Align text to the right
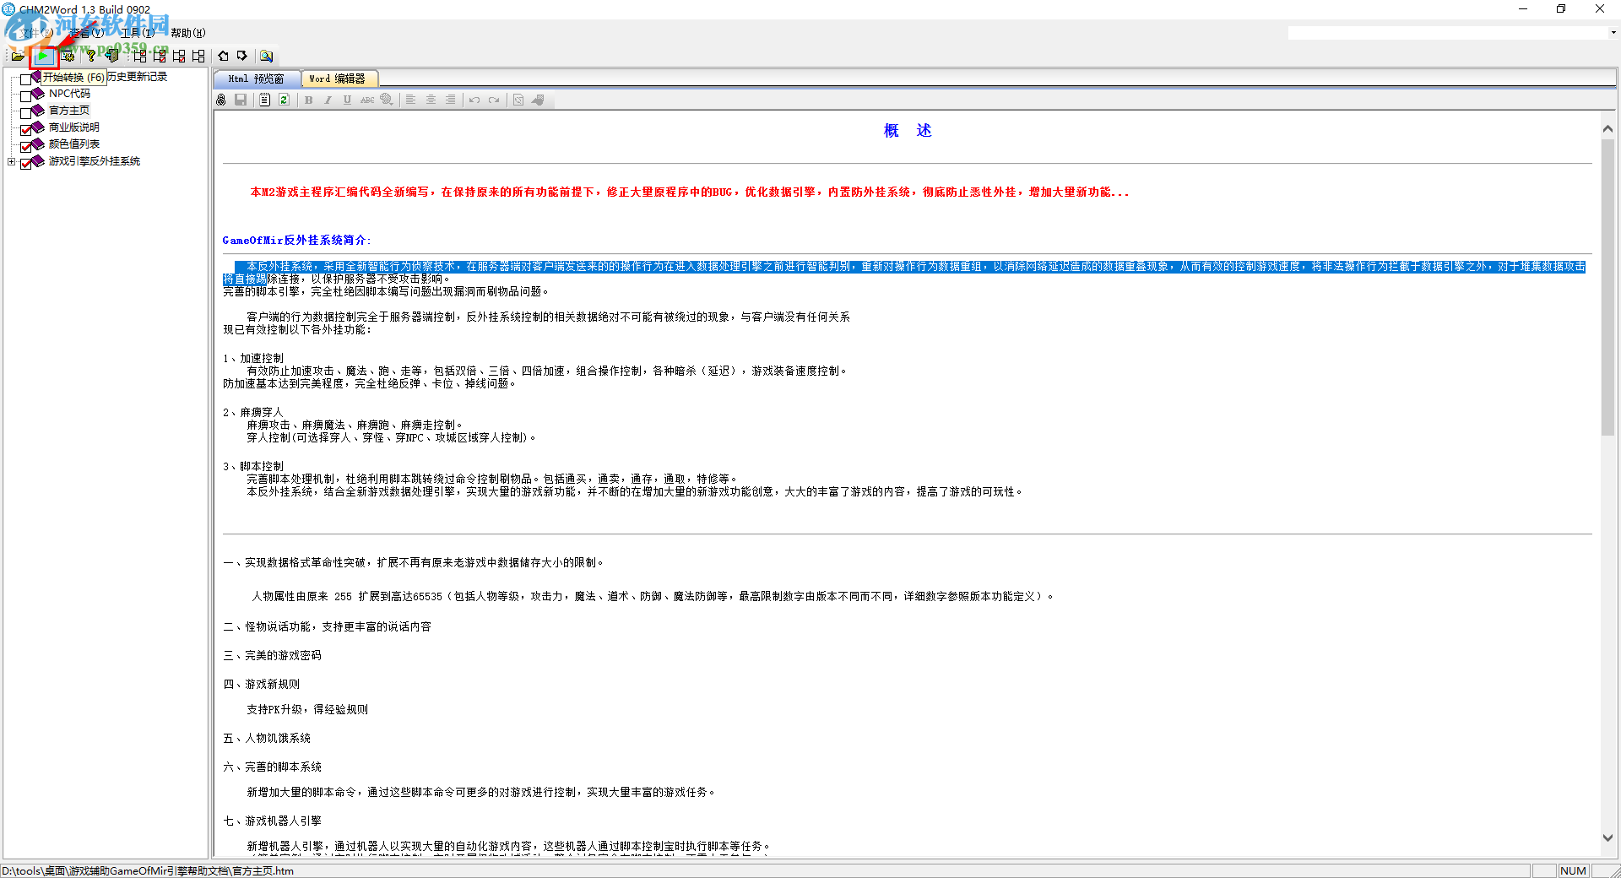This screenshot has height=878, width=1621. click(x=451, y=100)
